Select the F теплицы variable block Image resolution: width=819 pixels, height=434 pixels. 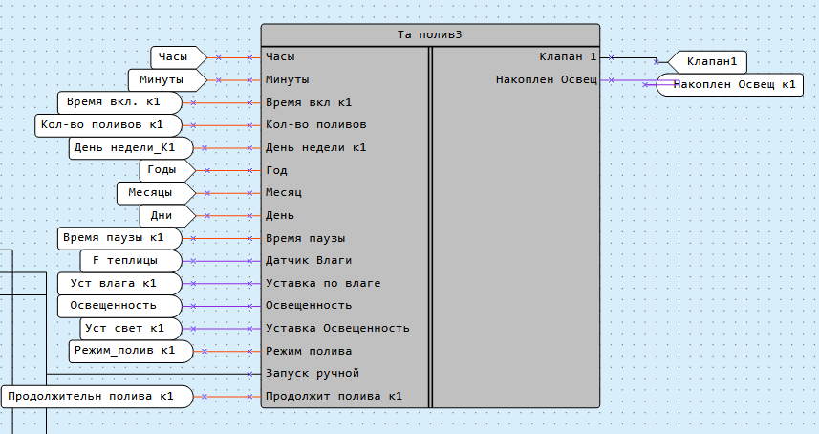coord(131,261)
